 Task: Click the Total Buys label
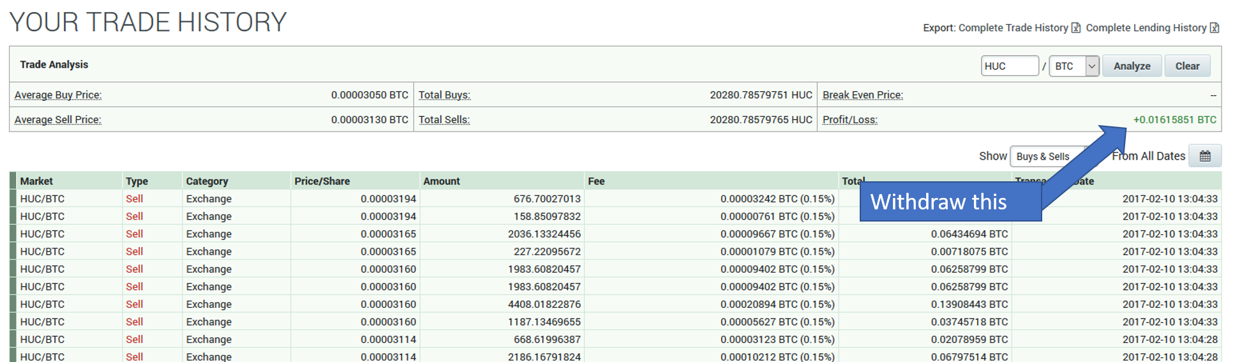pyautogui.click(x=444, y=94)
